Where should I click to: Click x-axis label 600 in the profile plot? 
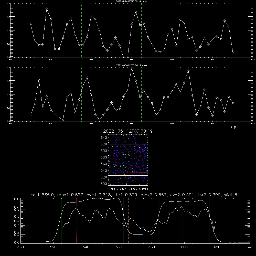tap(184, 247)
